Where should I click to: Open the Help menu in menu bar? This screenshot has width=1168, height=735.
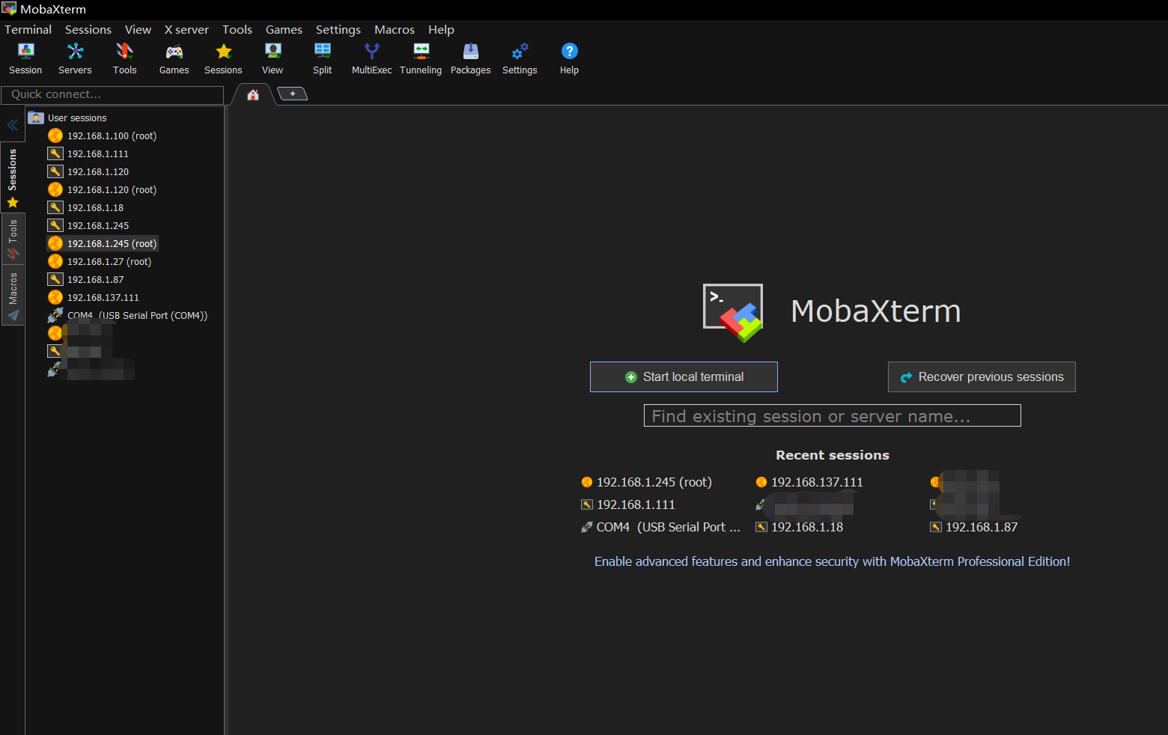441,29
